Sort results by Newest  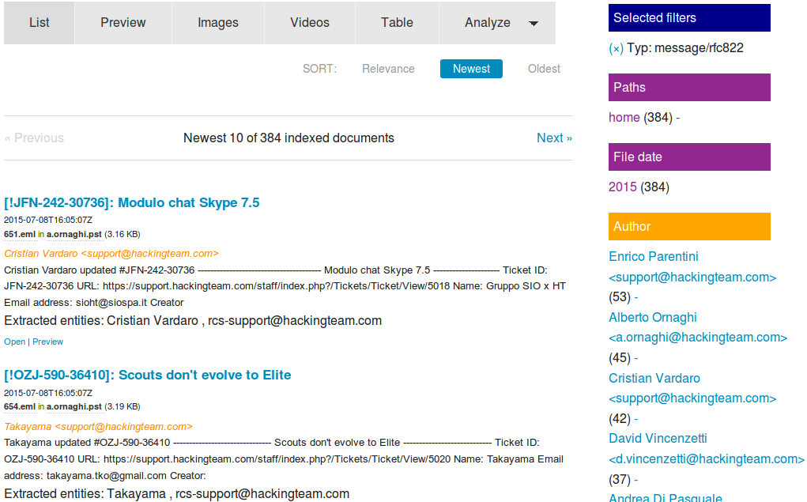point(471,69)
